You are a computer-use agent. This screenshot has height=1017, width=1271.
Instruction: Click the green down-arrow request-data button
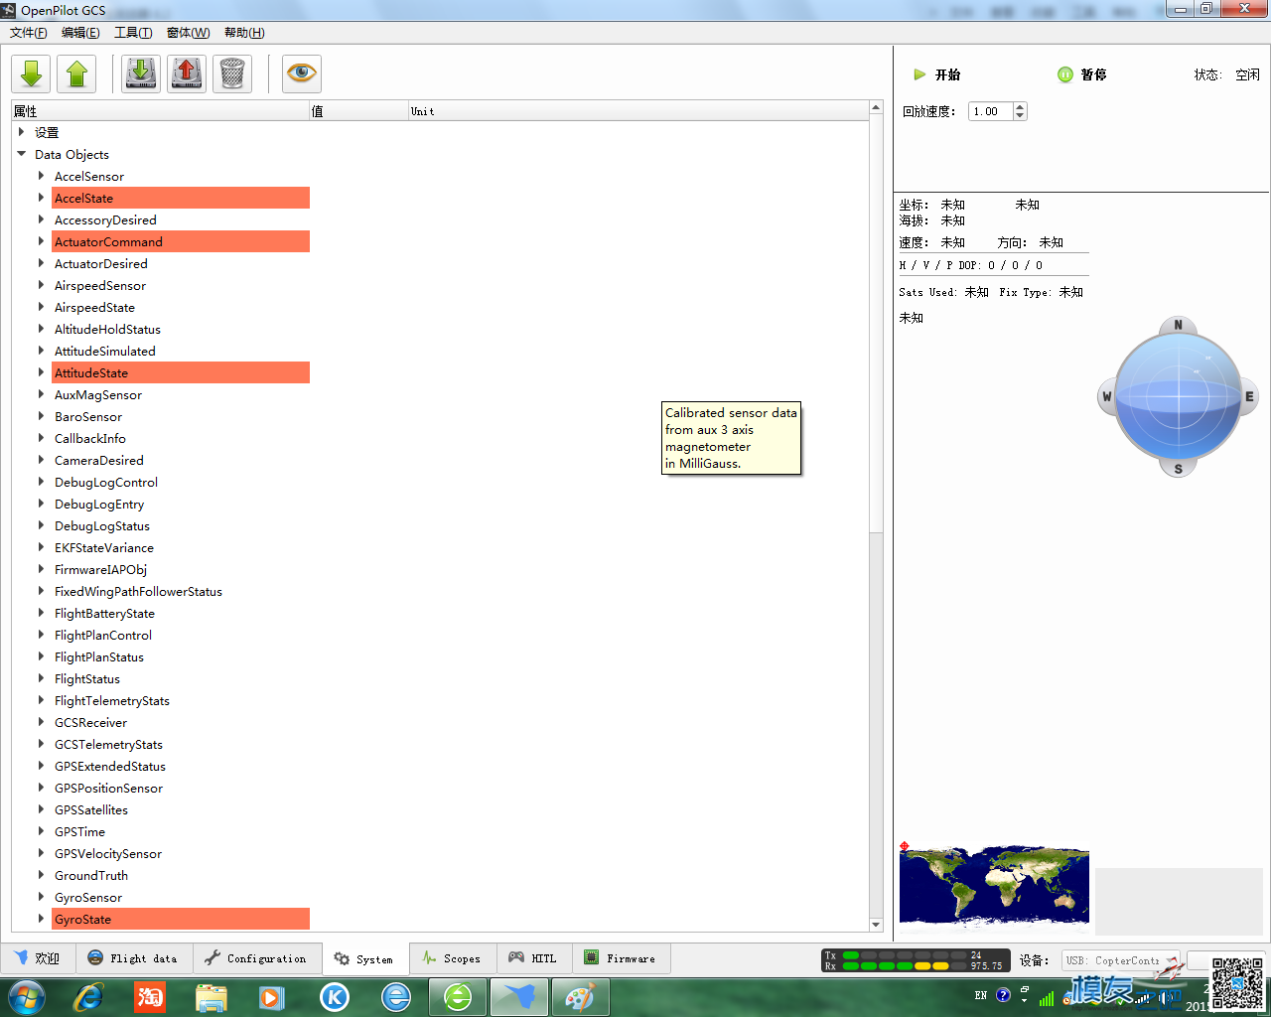point(31,73)
